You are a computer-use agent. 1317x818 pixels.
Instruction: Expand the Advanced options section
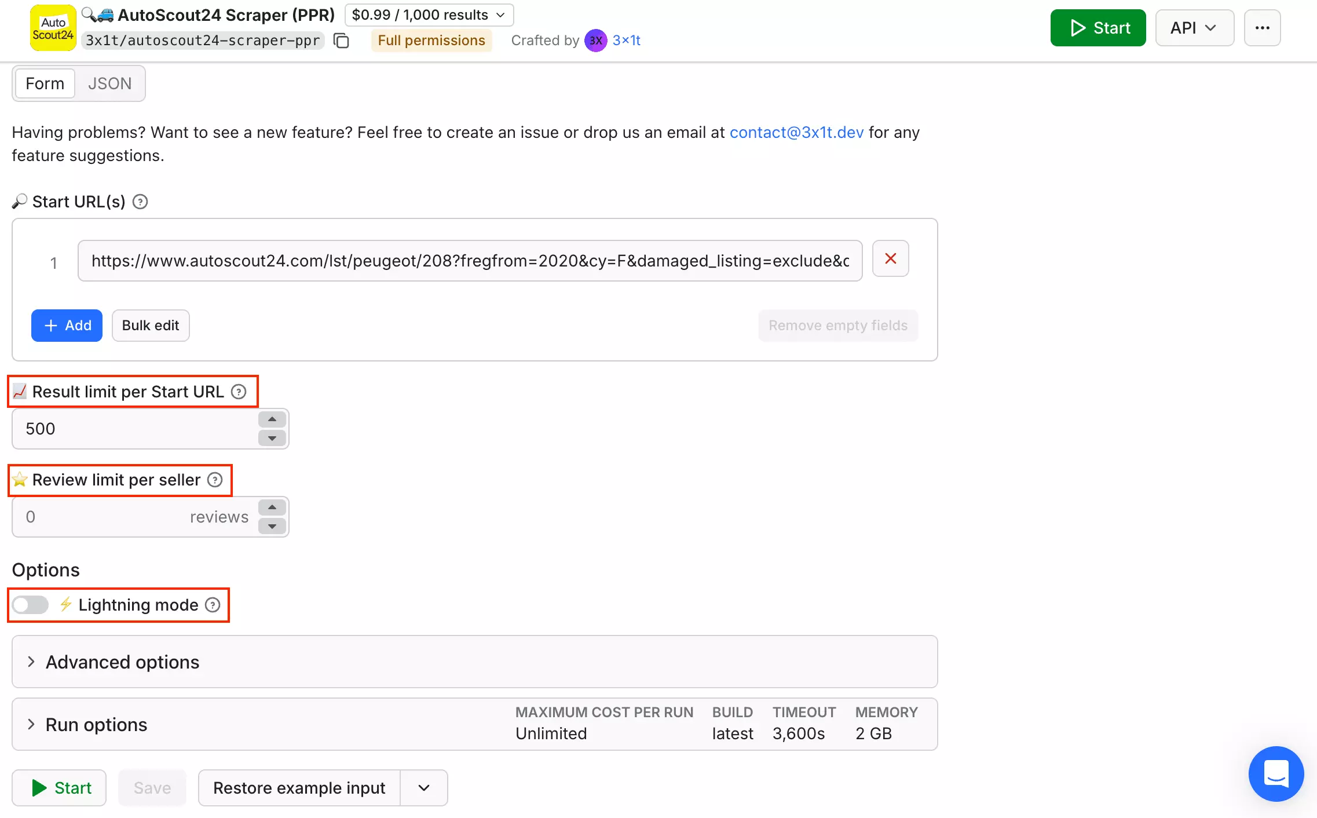click(x=474, y=662)
